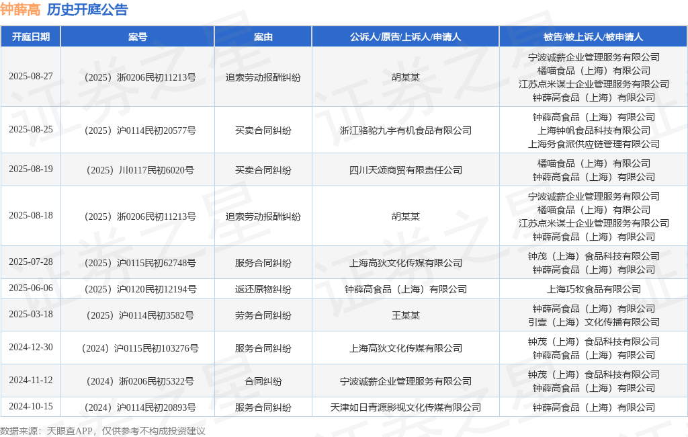
Task: Click the date 2024-11-12
Action: pyautogui.click(x=31, y=381)
